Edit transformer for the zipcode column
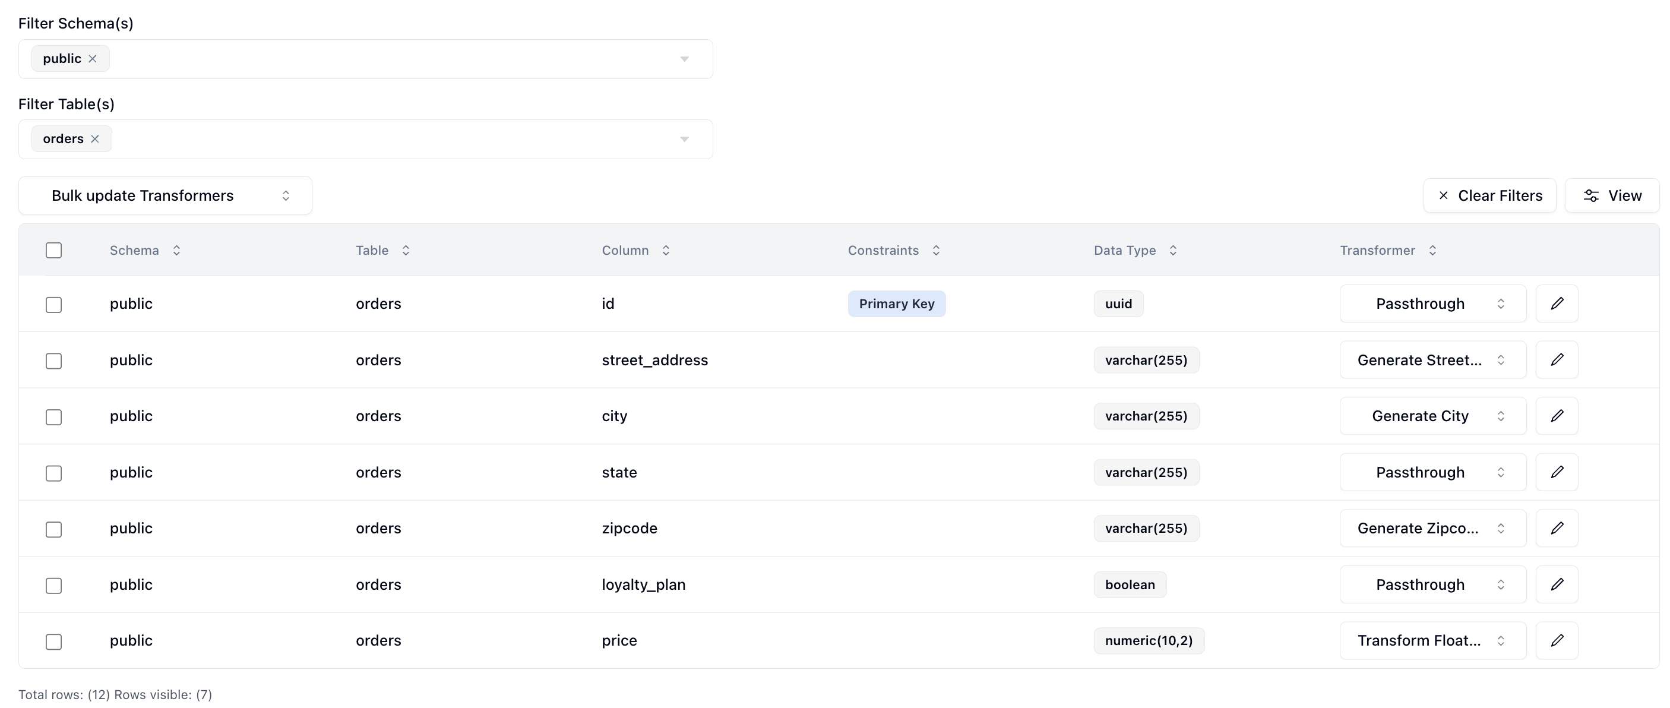Screen dimensions: 1670x708 click(x=1557, y=528)
